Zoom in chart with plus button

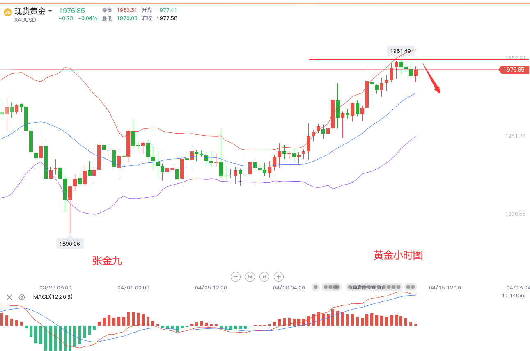(x=279, y=277)
